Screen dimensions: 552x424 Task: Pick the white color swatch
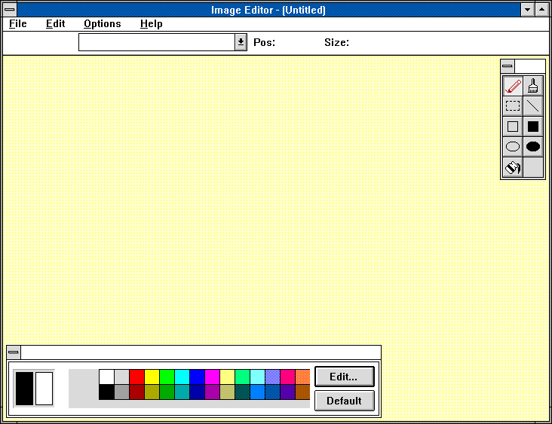pyautogui.click(x=106, y=377)
